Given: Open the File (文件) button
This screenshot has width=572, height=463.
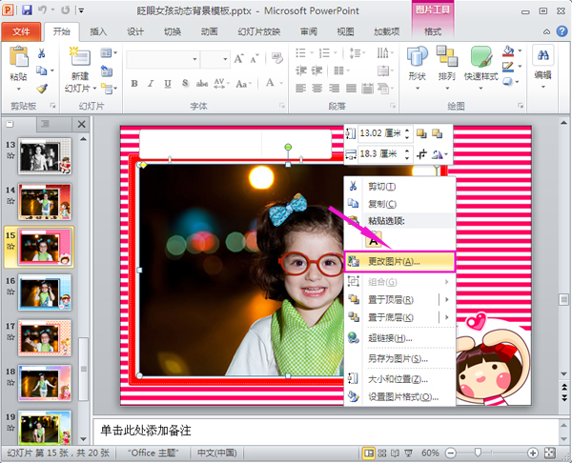Looking at the screenshot, I should (x=21, y=32).
